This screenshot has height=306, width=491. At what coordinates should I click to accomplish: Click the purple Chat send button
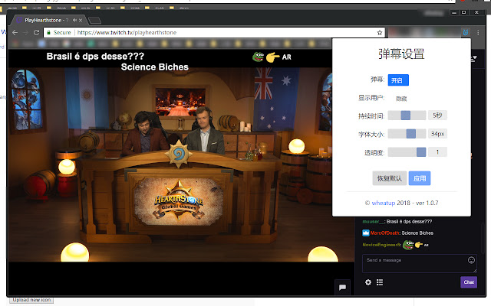click(x=469, y=282)
